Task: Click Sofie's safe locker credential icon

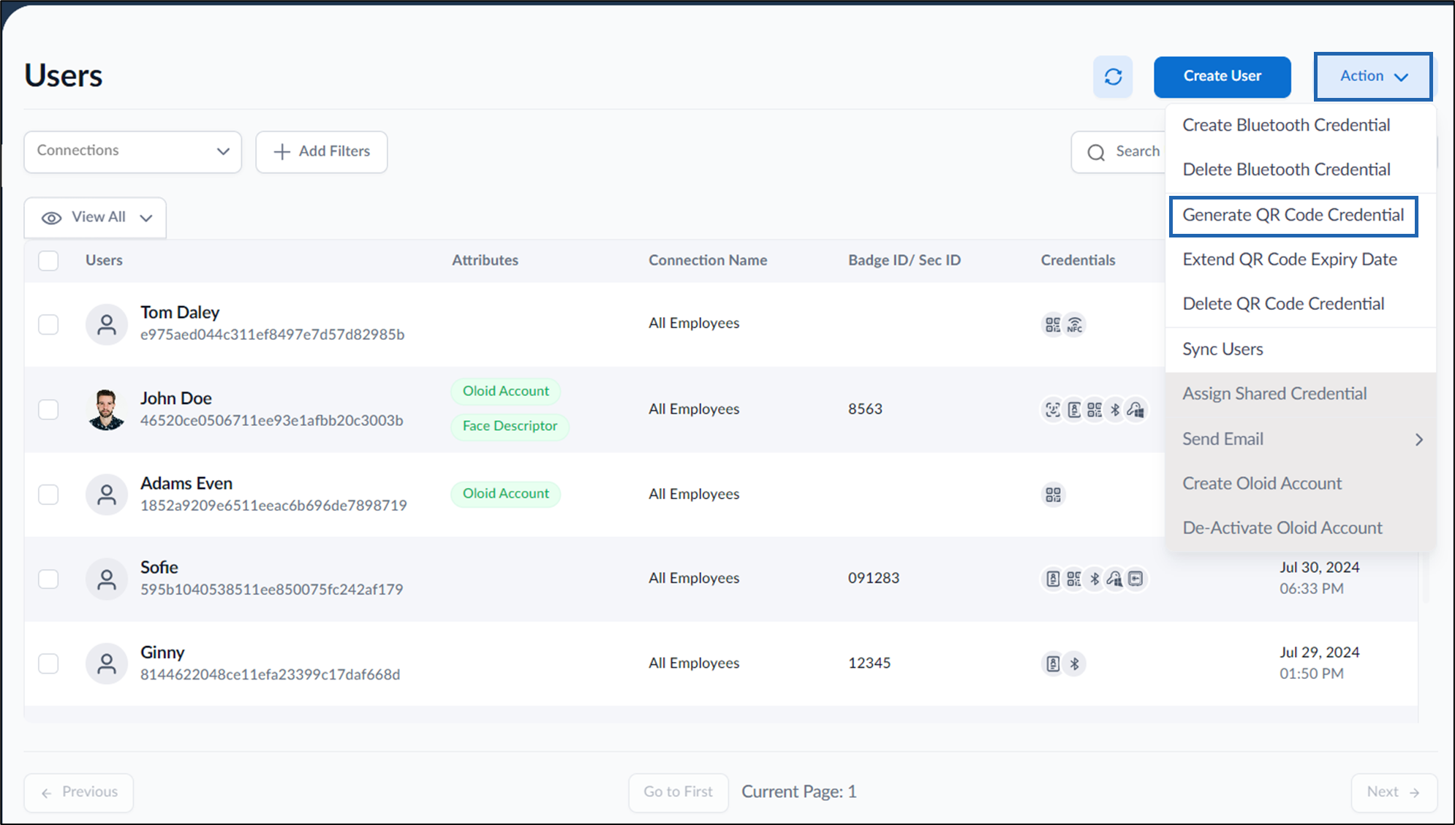Action: point(1135,579)
